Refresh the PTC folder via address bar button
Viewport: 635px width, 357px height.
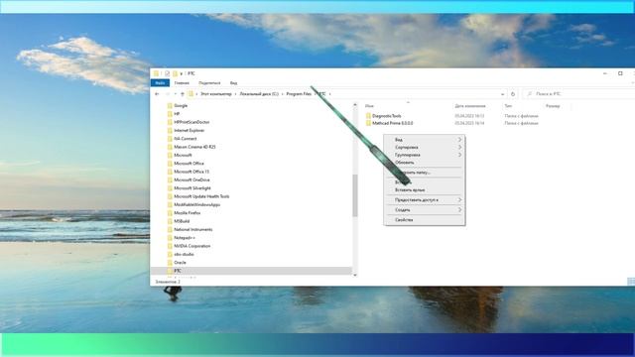[x=513, y=94]
